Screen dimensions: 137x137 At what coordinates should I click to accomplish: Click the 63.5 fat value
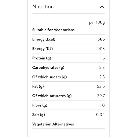point(101,86)
